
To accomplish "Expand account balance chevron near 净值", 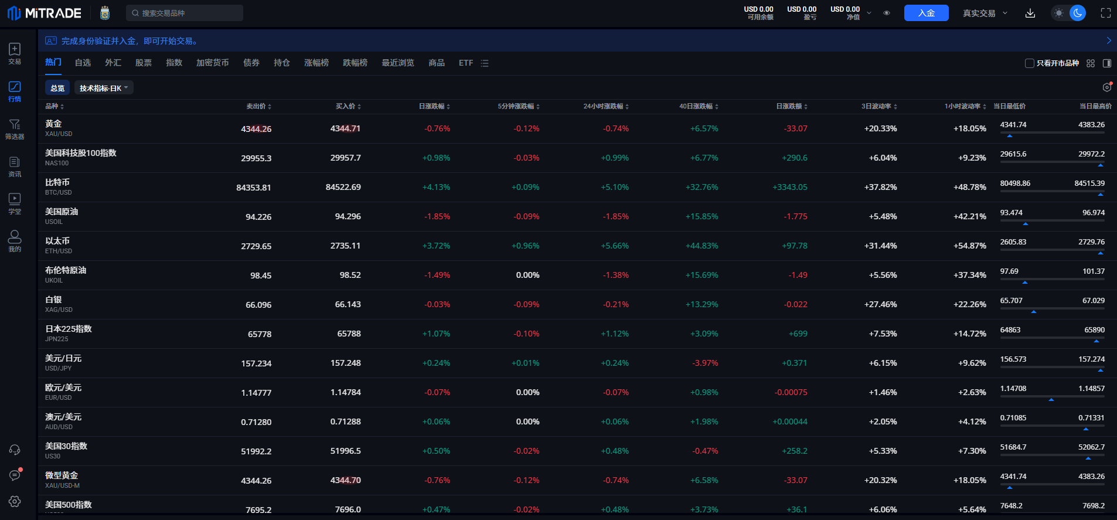I will click(x=869, y=13).
